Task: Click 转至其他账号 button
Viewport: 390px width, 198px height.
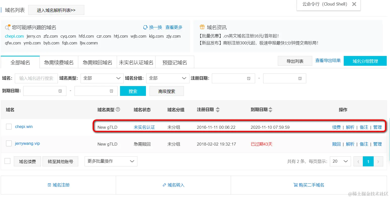Action: point(60,161)
